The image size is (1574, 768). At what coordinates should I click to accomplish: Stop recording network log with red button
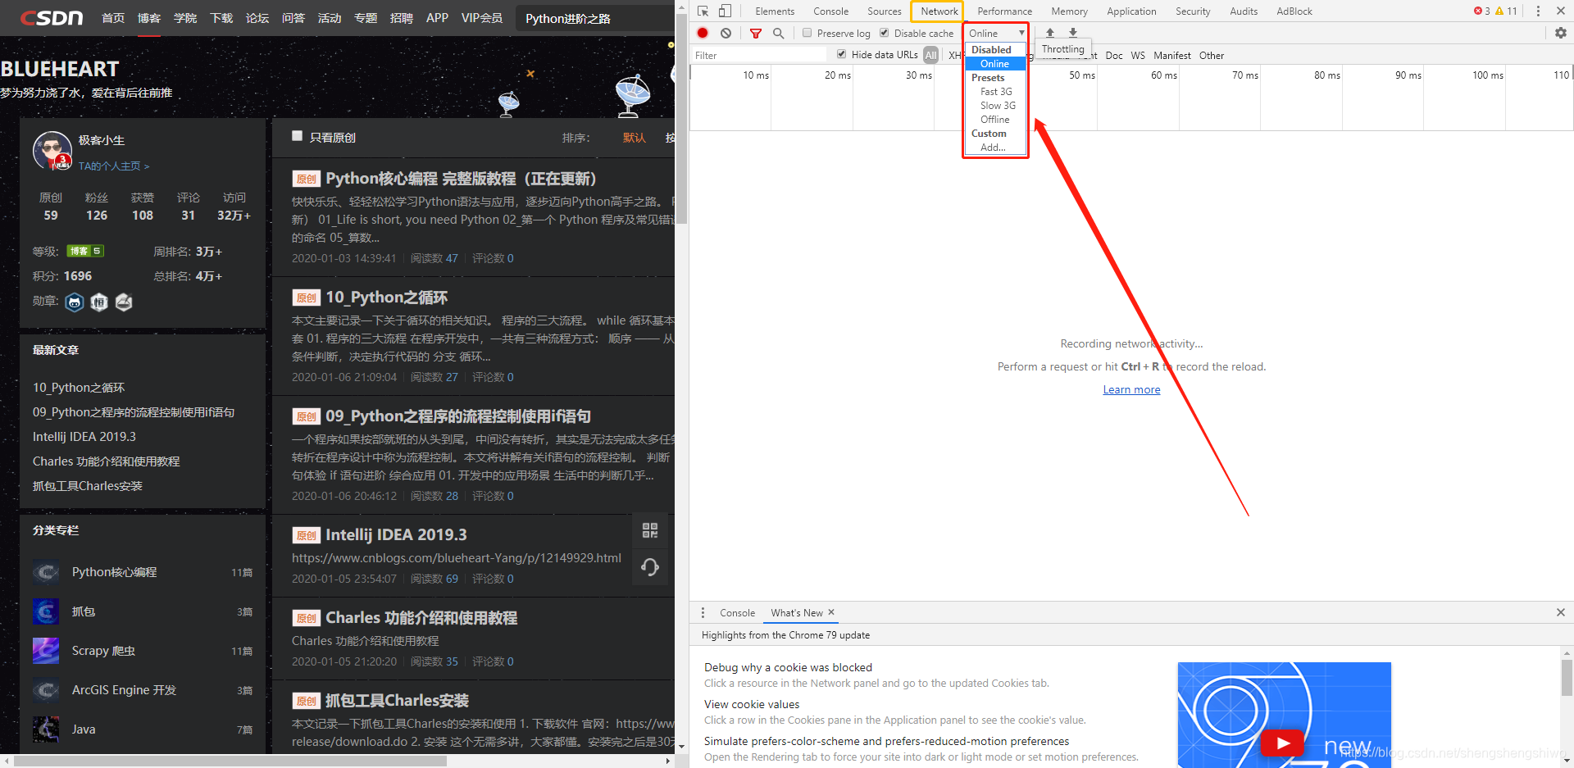(x=703, y=33)
